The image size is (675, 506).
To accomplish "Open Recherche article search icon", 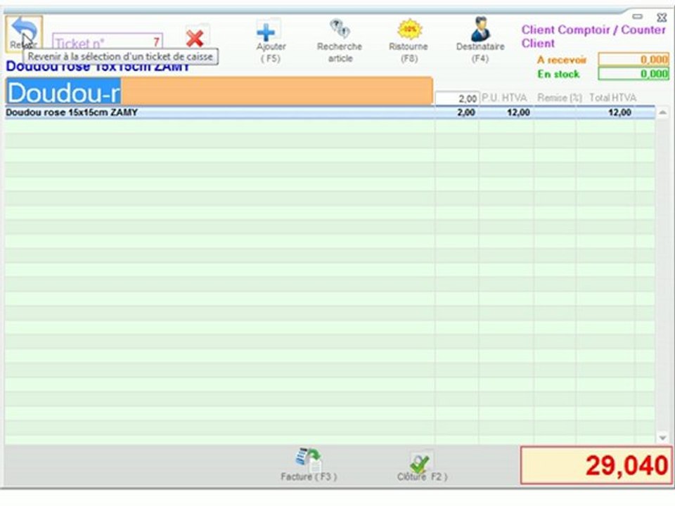I will pyautogui.click(x=340, y=30).
